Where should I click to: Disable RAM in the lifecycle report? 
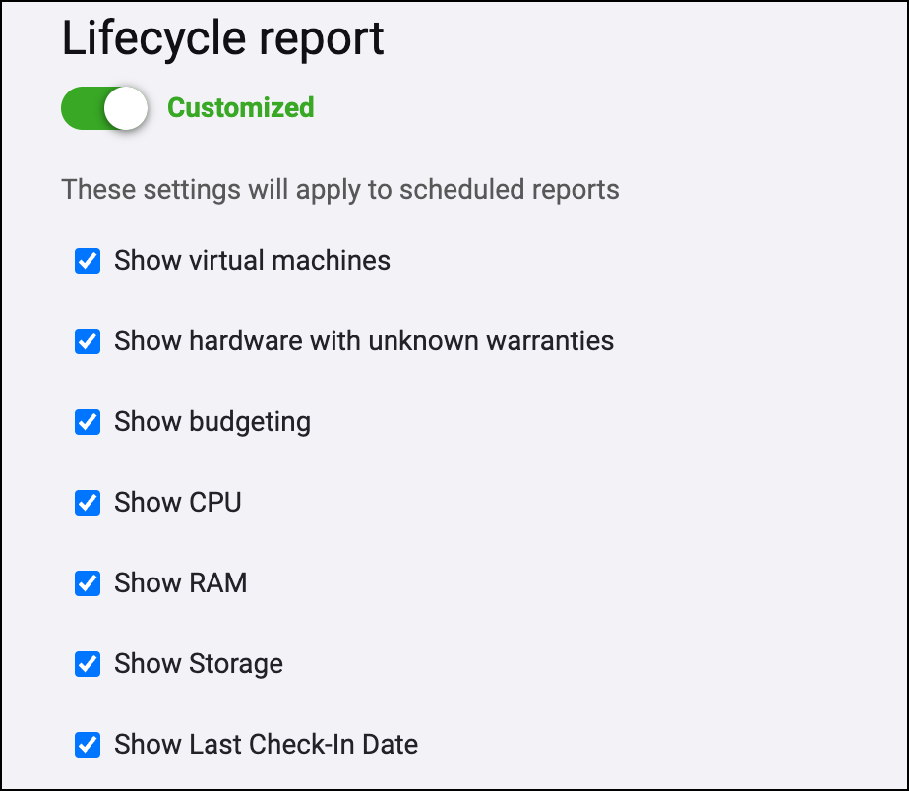(88, 583)
